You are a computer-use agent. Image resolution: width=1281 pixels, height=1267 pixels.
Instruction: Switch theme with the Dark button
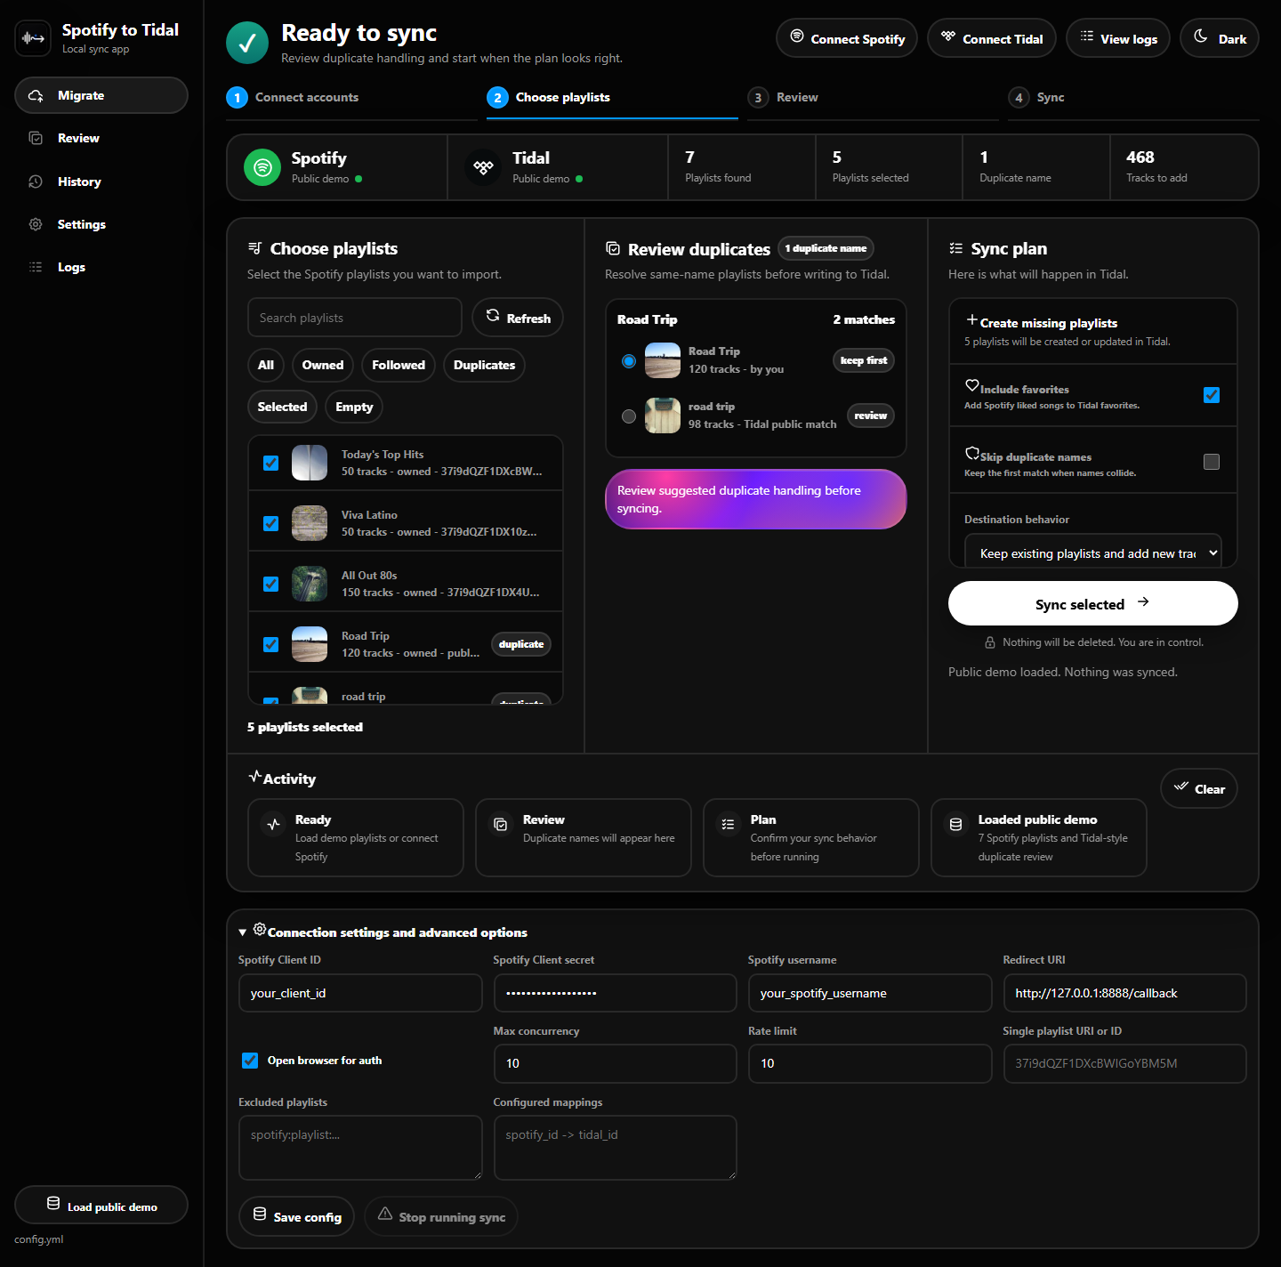coord(1220,38)
